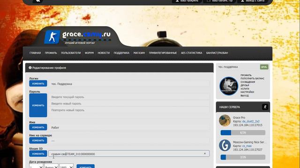Click Изменить button next to Логин
Screen dimensions: 300x168
[x=38, y=84]
